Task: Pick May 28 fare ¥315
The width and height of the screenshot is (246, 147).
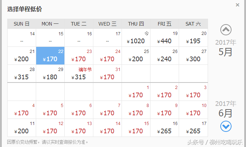Action: coord(22,73)
